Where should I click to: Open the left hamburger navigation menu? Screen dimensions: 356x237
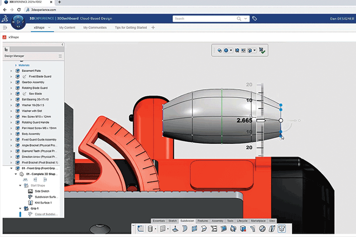pyautogui.click(x=5, y=28)
